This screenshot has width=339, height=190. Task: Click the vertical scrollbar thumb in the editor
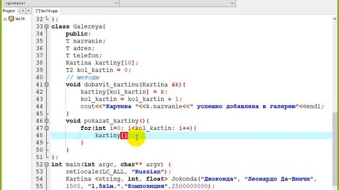335,149
